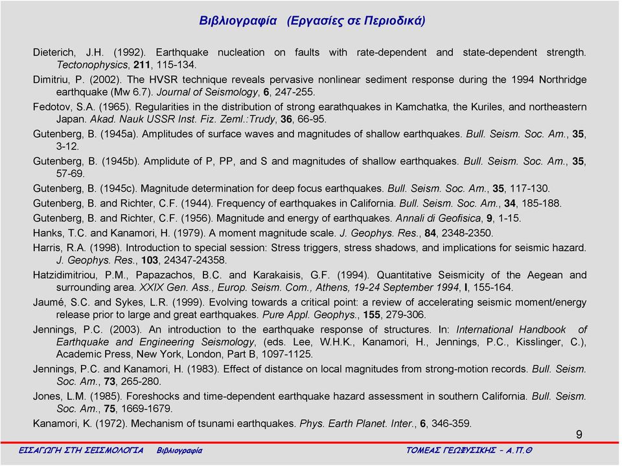Click Gutenberg and Richter (1956) reference
Screen dimensions: 622x466
click(x=277, y=218)
